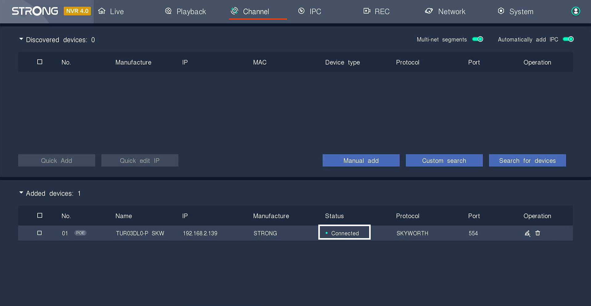Screen dimensions: 591x306
Task: Navigate to the Network tab
Action: point(445,11)
